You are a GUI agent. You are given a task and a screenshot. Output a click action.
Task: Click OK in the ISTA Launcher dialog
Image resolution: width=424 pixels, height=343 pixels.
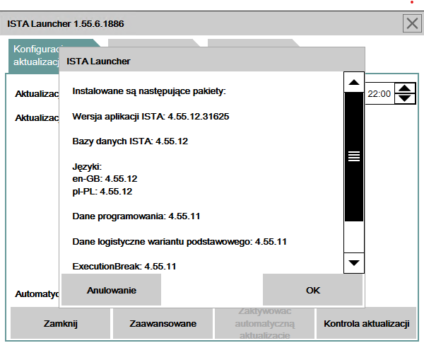tap(312, 290)
